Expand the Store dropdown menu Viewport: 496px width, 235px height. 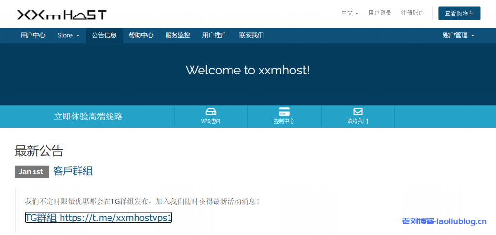(68, 35)
